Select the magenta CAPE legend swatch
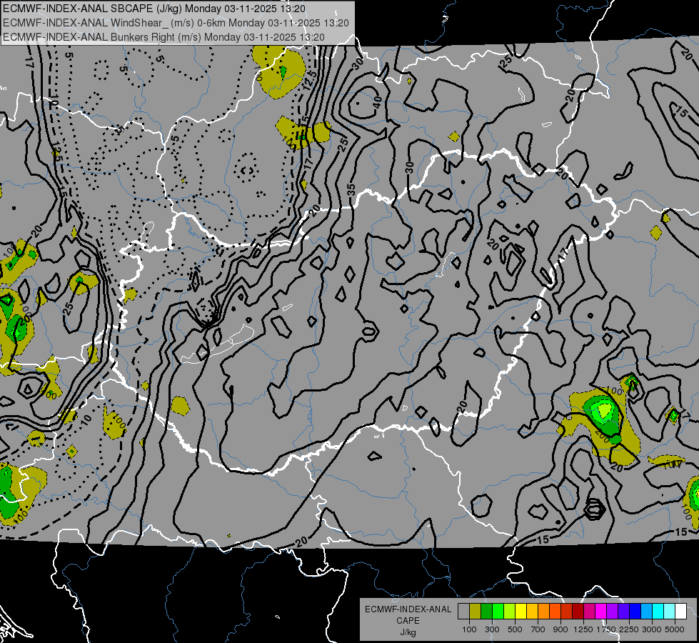This screenshot has width=699, height=643. pos(601,611)
